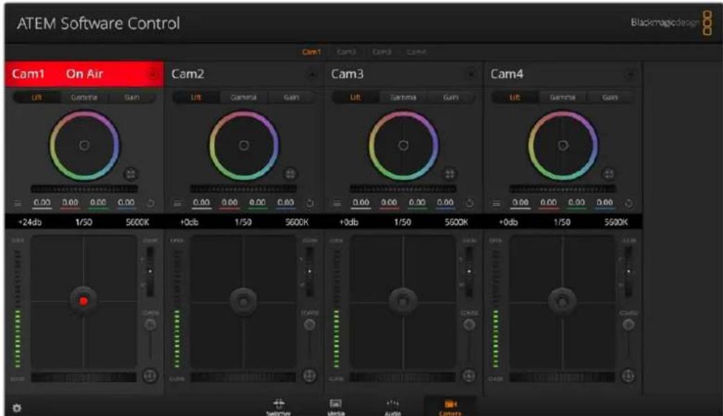Select Cam3 in the top camera selector
The height and width of the screenshot is (416, 723).
(x=381, y=51)
